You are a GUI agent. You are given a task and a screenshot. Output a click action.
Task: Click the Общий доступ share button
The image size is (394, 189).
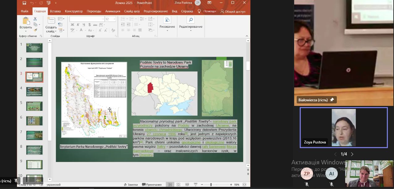(233, 11)
